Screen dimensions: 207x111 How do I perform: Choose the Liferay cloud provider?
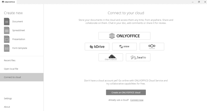point(124,47)
